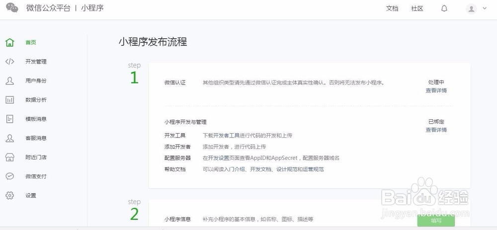Open the 微信支付 sidebar menu

click(x=36, y=176)
